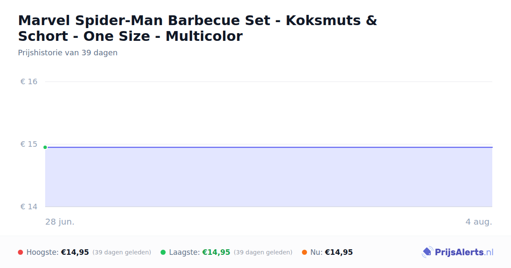Click 39 dagen geleden after Laagste
Screen dimensions: 511x268
tap(263, 252)
